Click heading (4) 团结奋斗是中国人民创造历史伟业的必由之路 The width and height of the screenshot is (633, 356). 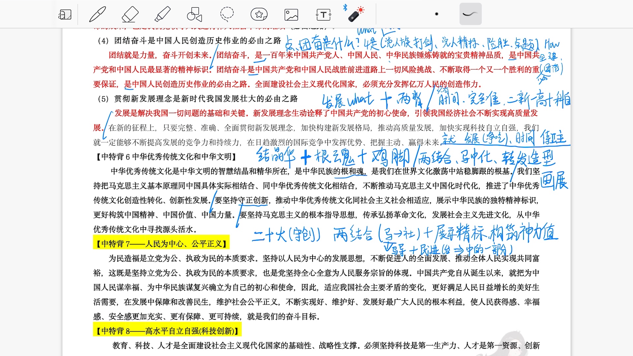tap(189, 41)
